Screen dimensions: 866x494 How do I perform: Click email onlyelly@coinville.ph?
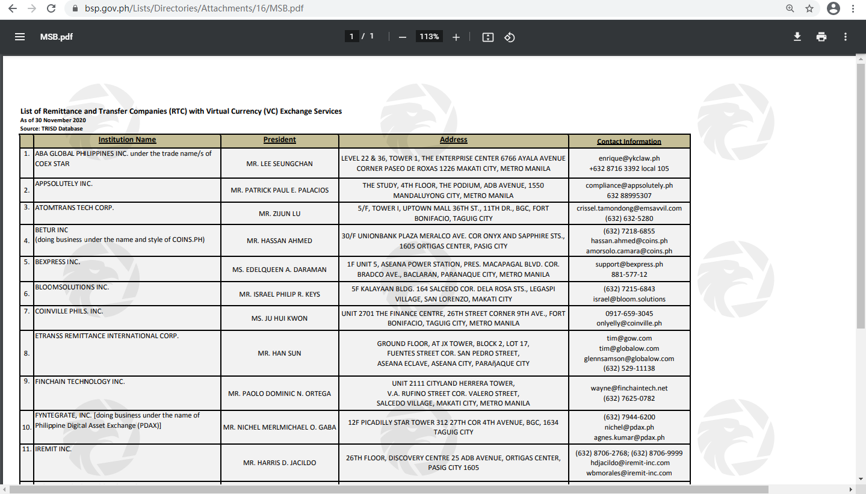pyautogui.click(x=629, y=323)
